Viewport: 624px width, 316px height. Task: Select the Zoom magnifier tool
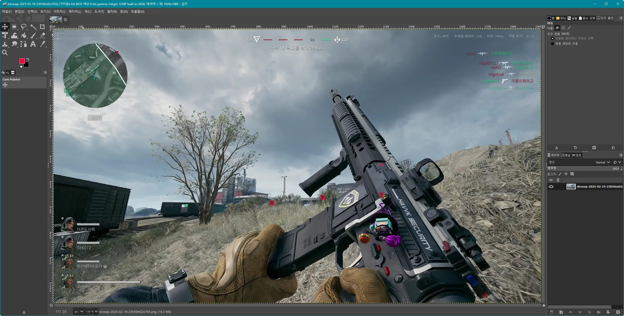(5, 53)
